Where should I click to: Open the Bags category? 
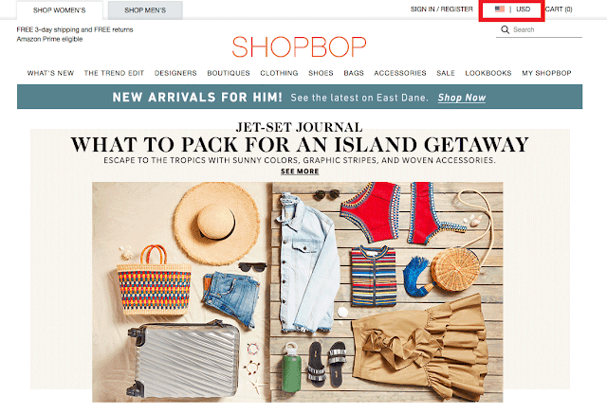tap(354, 73)
